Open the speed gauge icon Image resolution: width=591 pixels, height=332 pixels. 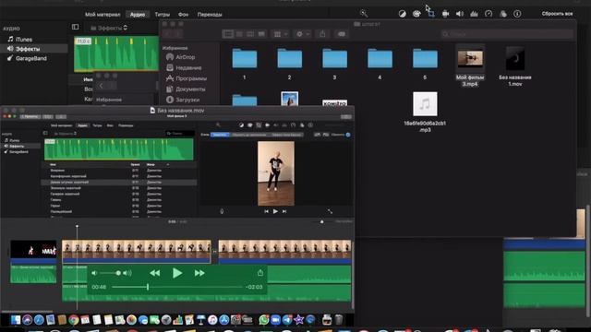point(488,14)
